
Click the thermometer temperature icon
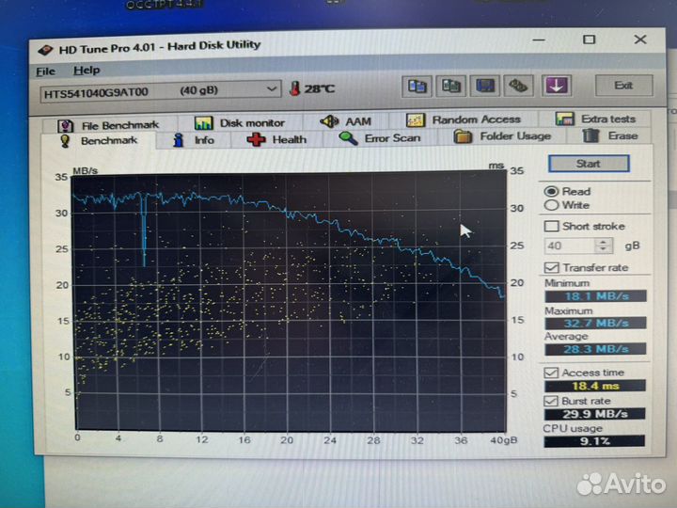click(294, 88)
